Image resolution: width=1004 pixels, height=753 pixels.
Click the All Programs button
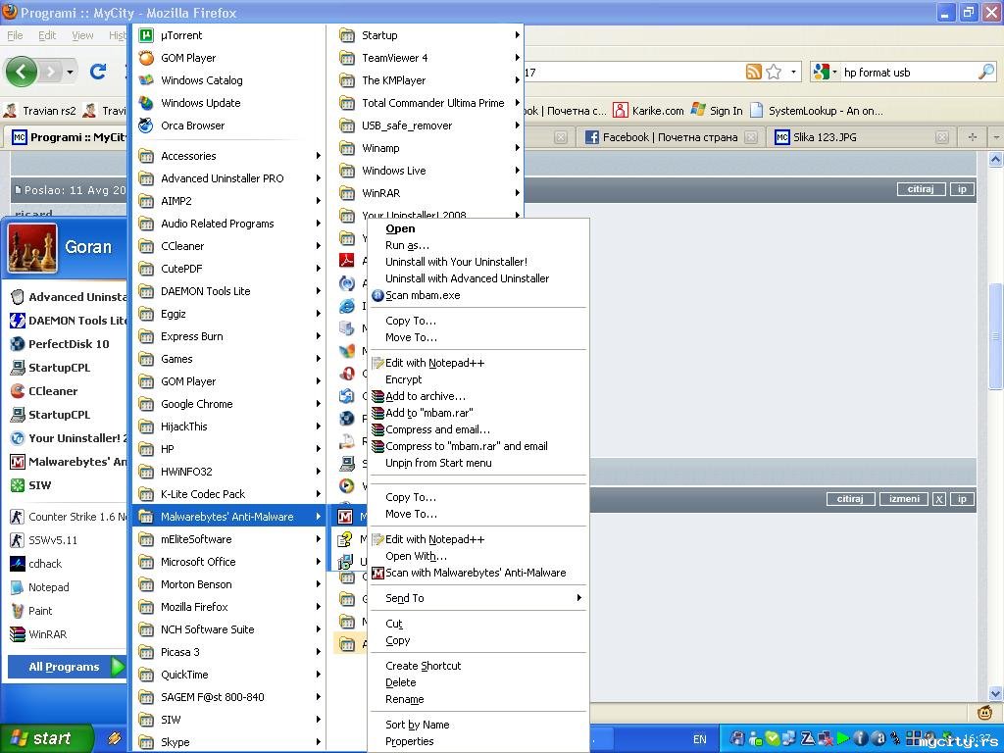point(67,667)
